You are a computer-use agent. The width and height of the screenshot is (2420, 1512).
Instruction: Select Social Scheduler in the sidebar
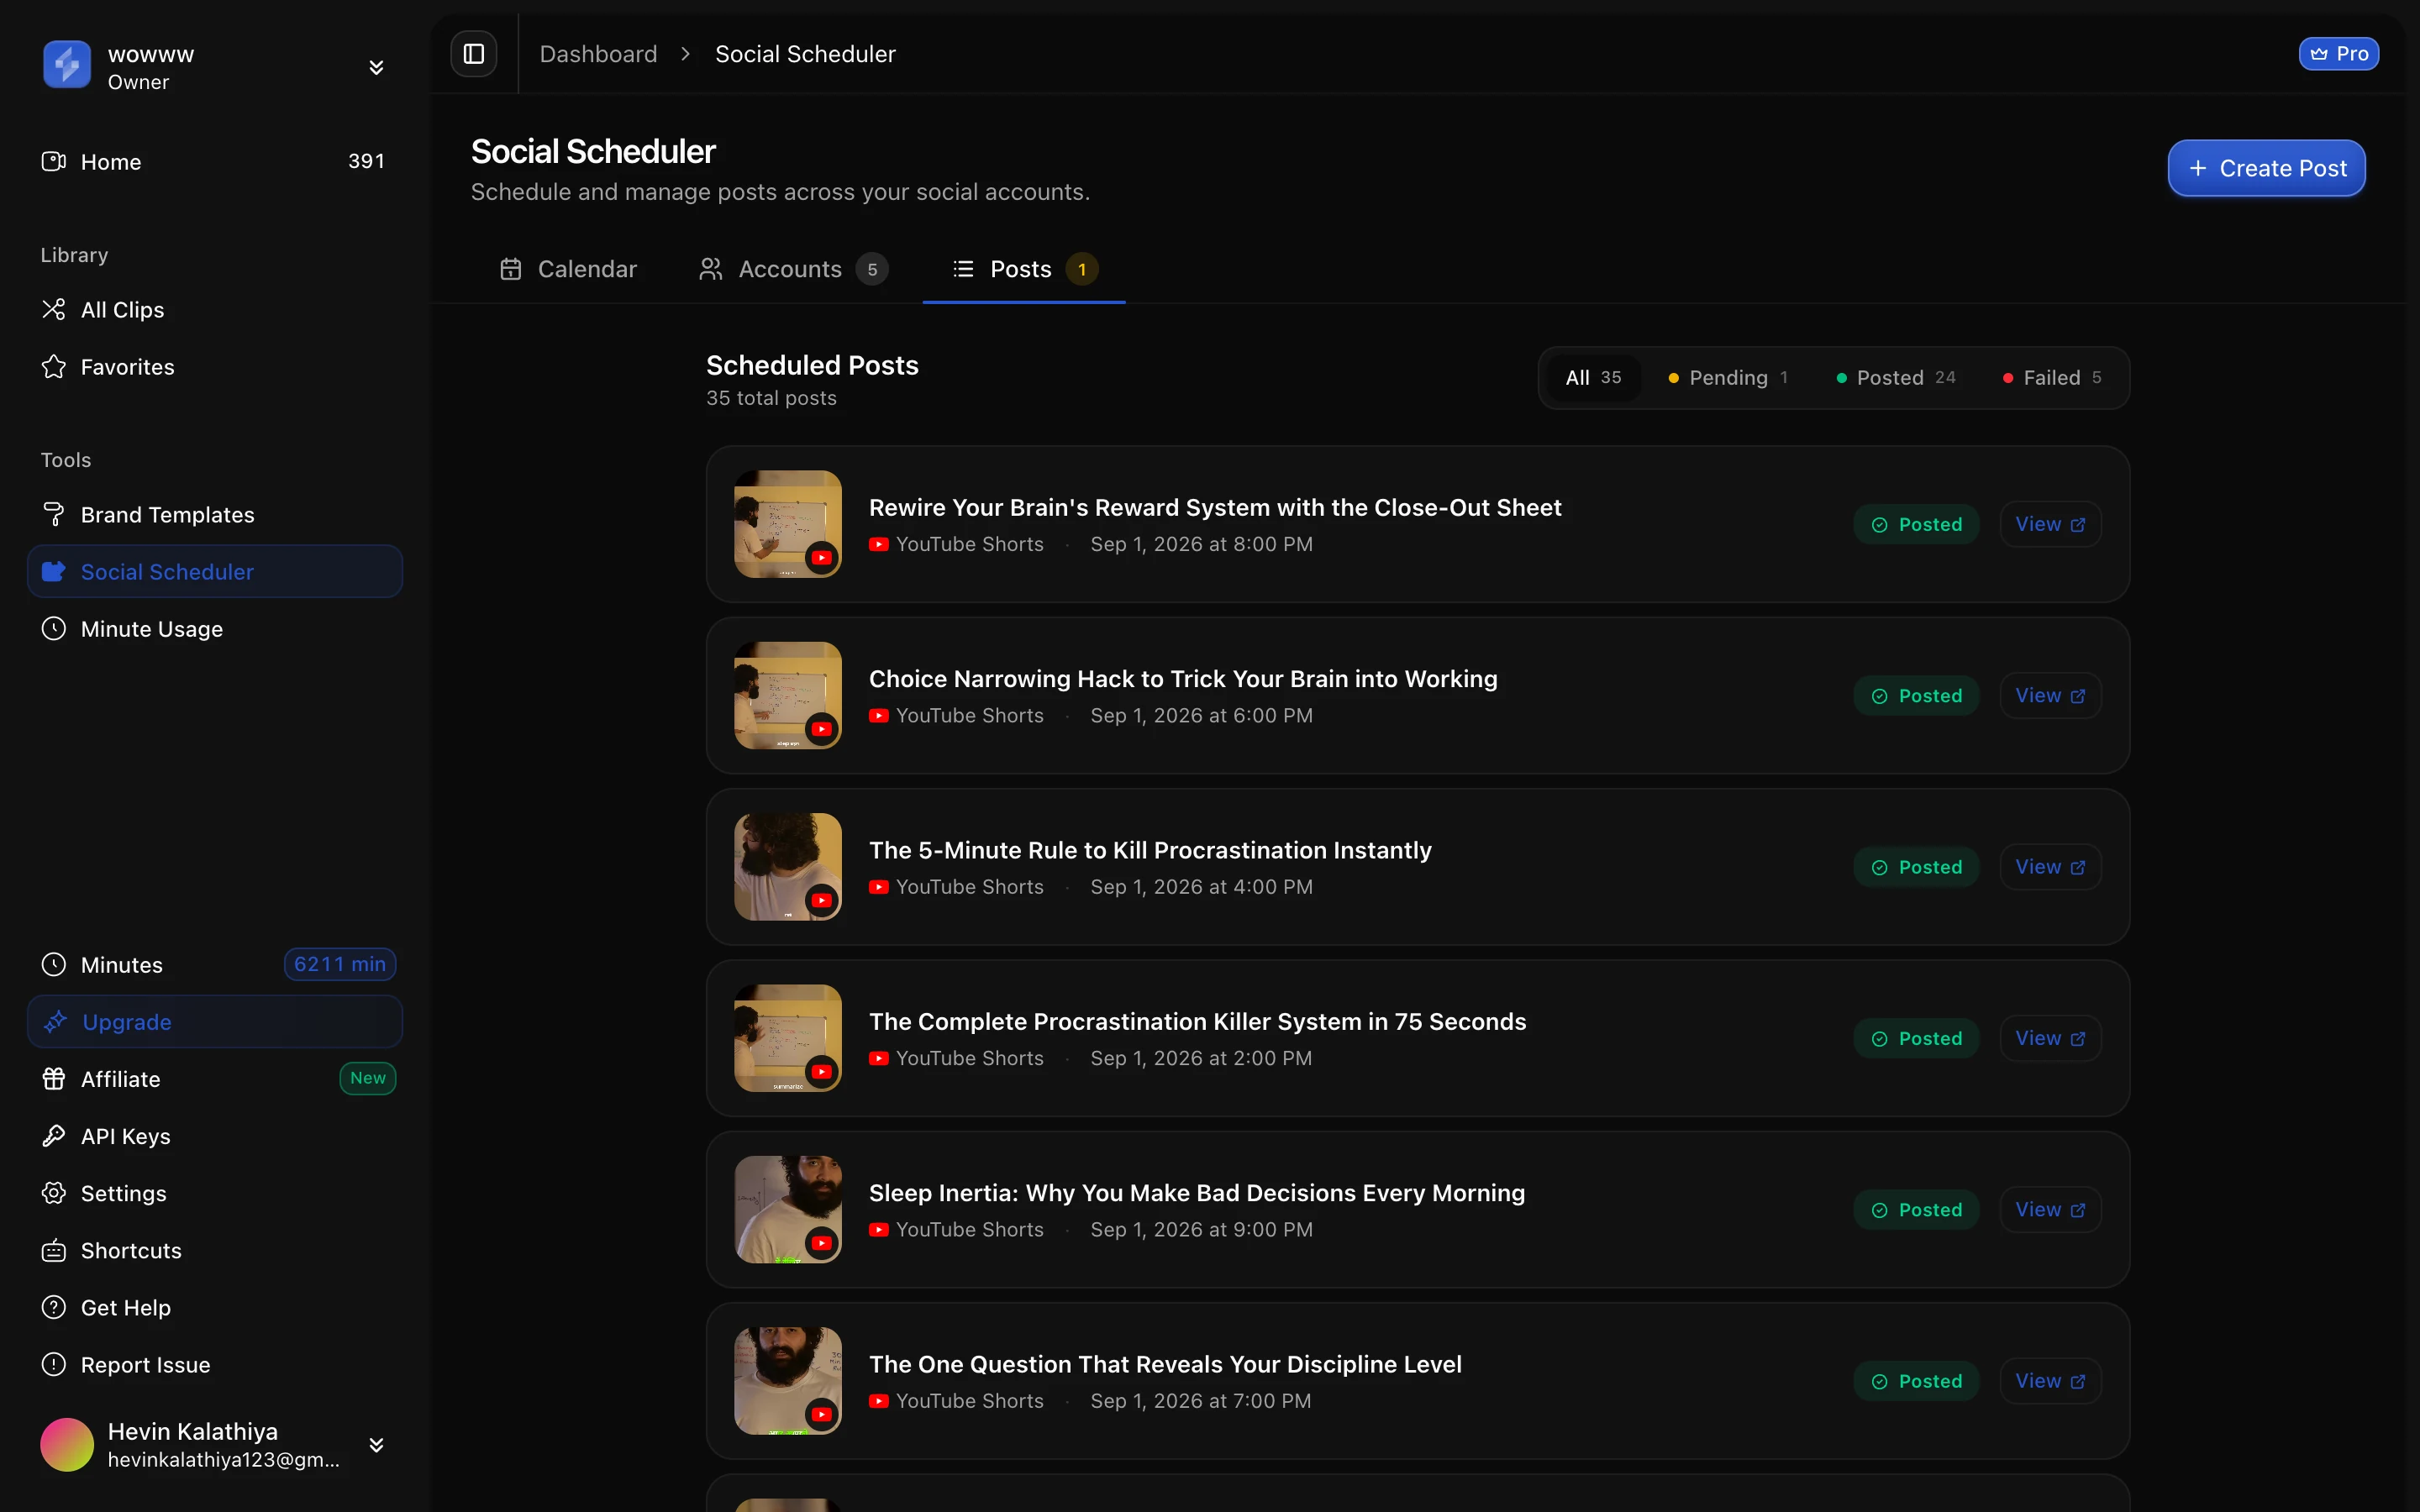(214, 572)
